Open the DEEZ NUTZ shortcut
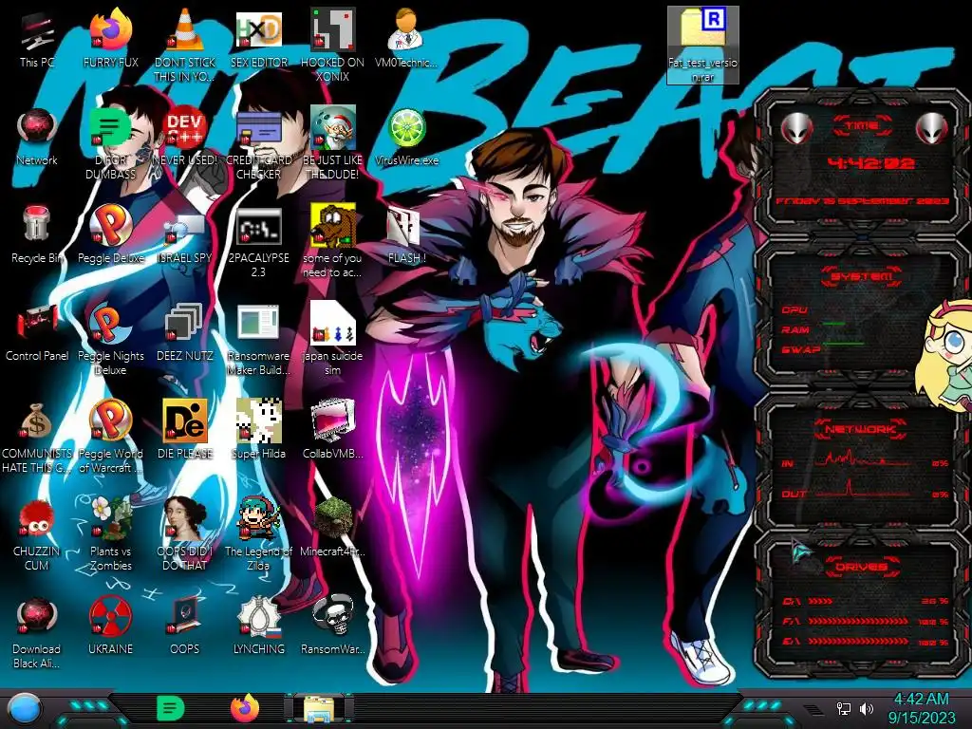The width and height of the screenshot is (972, 729). [185, 332]
